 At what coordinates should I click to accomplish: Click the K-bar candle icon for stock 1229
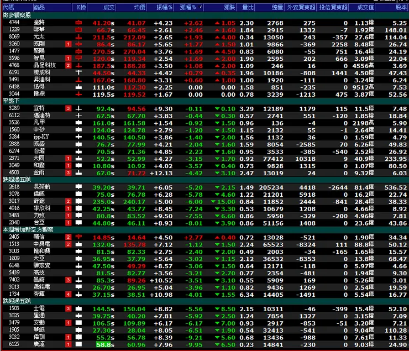pyautogui.click(x=78, y=30)
